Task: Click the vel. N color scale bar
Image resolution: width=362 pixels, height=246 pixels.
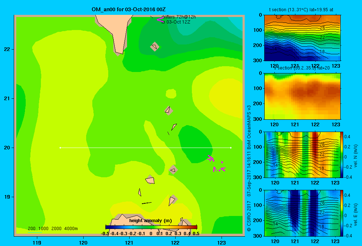Action: coord(342,154)
